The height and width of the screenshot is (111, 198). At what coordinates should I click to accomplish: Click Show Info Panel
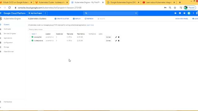tap(182, 18)
